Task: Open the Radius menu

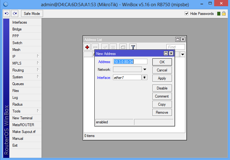Action: click(25, 104)
